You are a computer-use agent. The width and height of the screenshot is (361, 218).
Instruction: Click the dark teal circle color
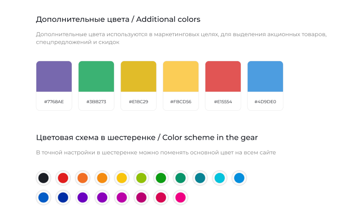pos(200,178)
